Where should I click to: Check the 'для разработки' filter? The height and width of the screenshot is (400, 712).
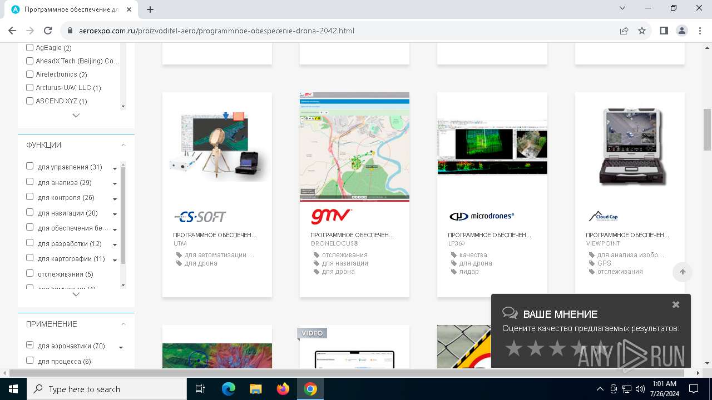tap(30, 243)
